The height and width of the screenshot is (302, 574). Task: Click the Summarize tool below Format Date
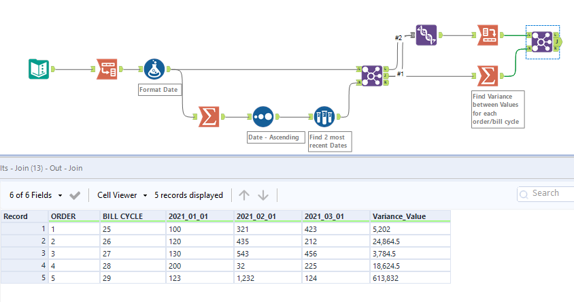pos(208,116)
